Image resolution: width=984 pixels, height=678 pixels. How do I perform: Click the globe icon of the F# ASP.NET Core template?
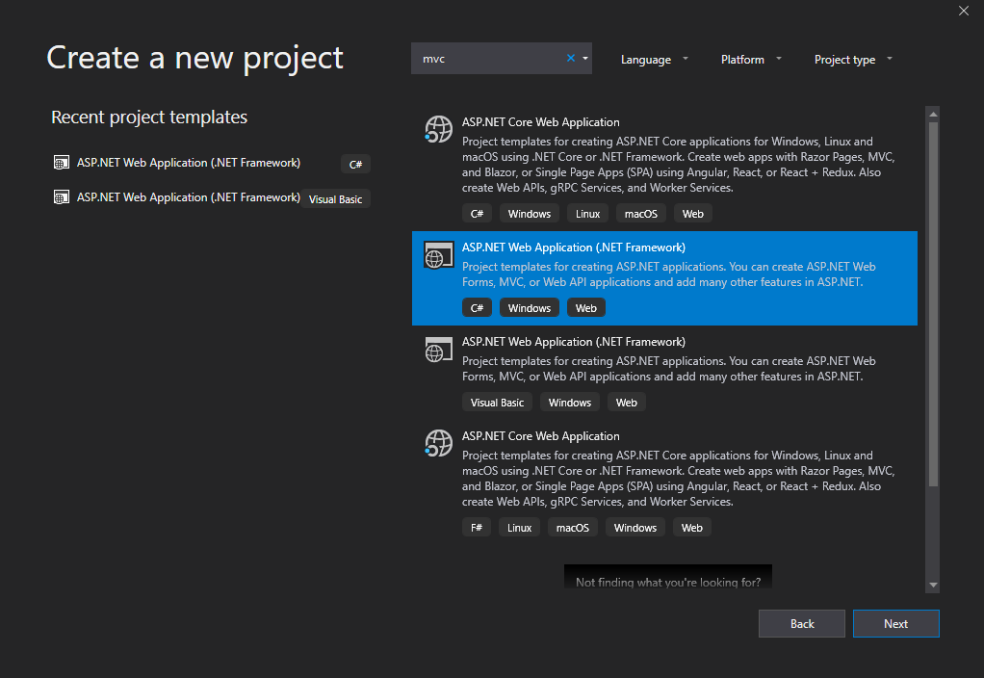pyautogui.click(x=438, y=443)
